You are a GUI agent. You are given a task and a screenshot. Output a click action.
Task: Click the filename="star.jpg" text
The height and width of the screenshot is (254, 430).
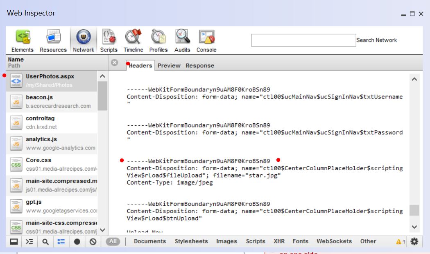coord(247,175)
